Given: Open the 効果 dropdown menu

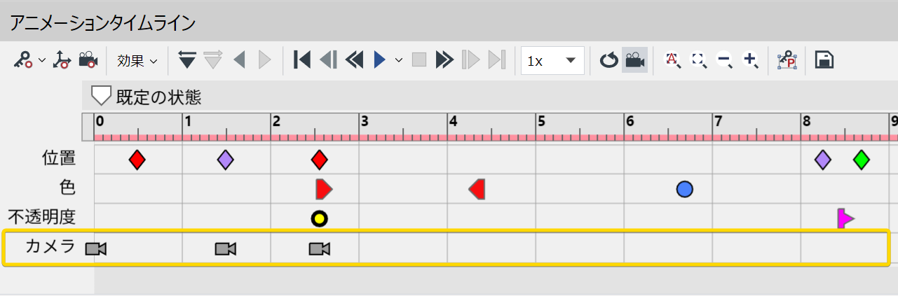Looking at the screenshot, I should point(137,61).
